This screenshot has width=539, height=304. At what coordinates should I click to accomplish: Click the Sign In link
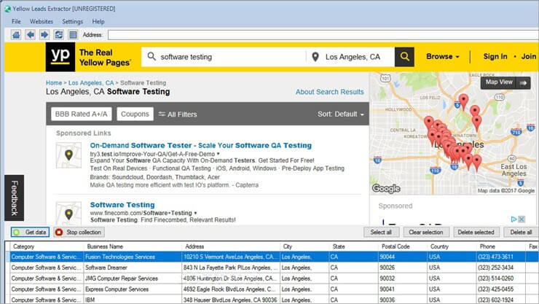[495, 56]
